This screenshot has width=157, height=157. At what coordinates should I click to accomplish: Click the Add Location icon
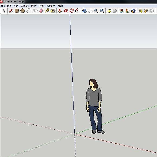pyautogui.click(x=109, y=11)
